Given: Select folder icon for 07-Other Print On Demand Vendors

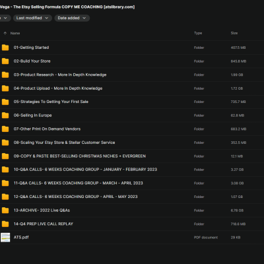Looking at the screenshot, I should pos(5,129).
